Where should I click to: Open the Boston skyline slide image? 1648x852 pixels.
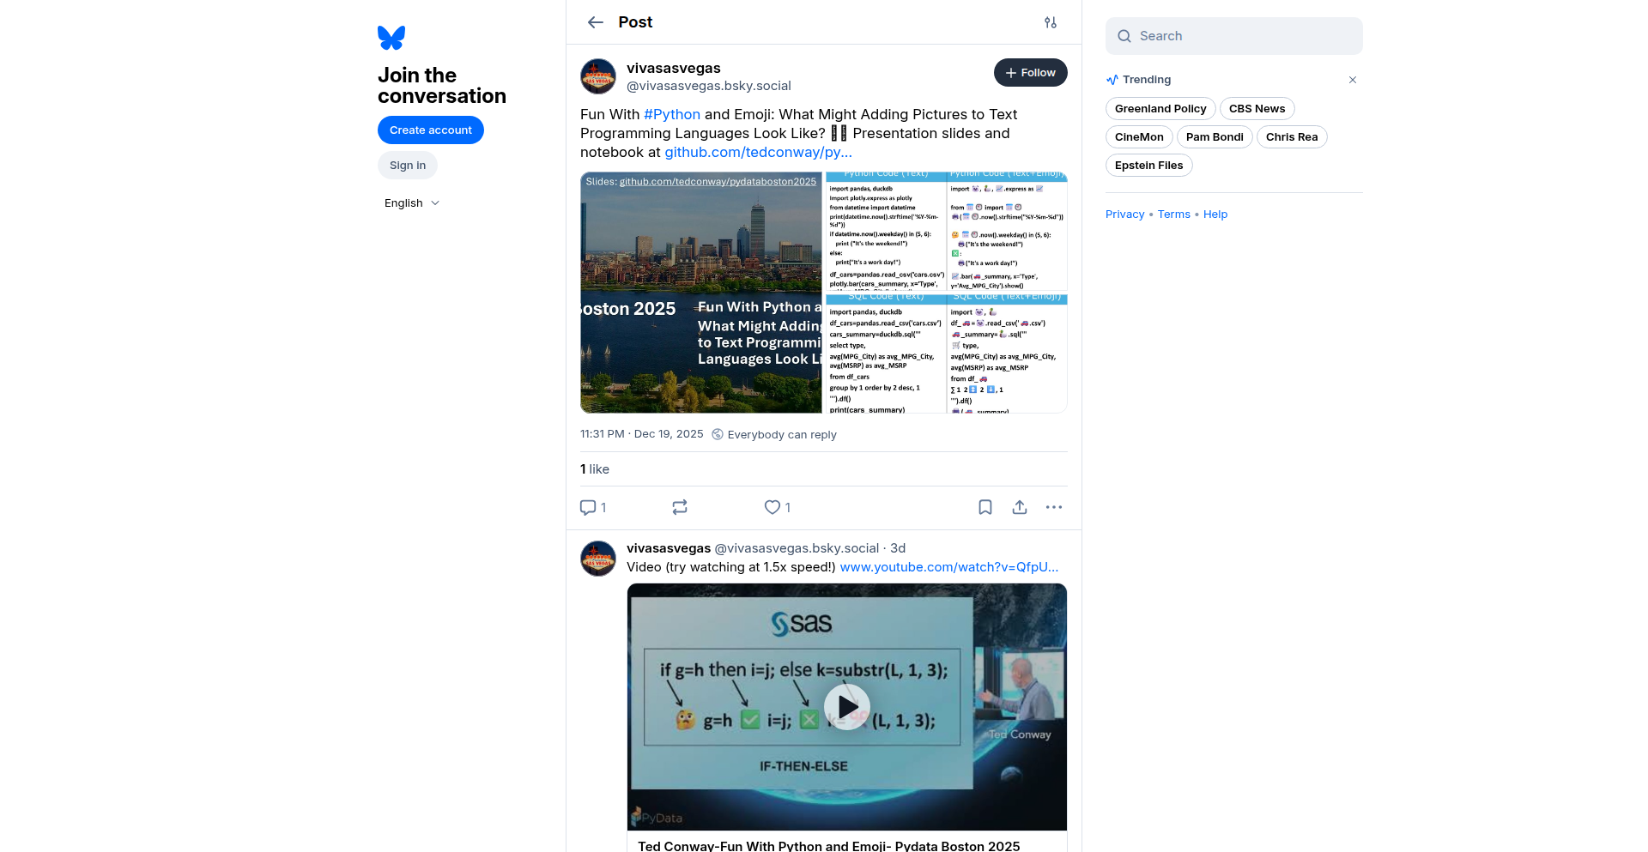701,293
